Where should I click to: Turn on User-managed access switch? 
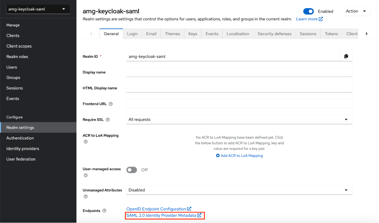pos(132,170)
